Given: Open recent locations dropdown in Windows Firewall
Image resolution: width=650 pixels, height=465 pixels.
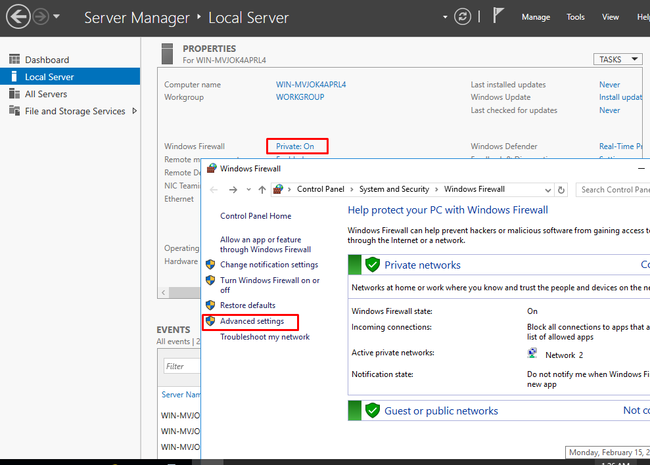Looking at the screenshot, I should (248, 189).
